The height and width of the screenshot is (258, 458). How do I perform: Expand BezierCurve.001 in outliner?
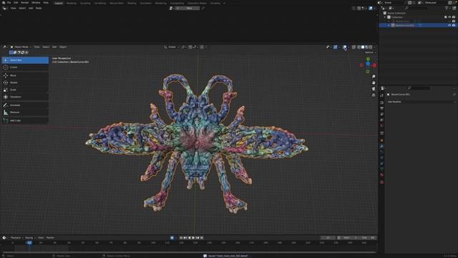tap(389, 26)
